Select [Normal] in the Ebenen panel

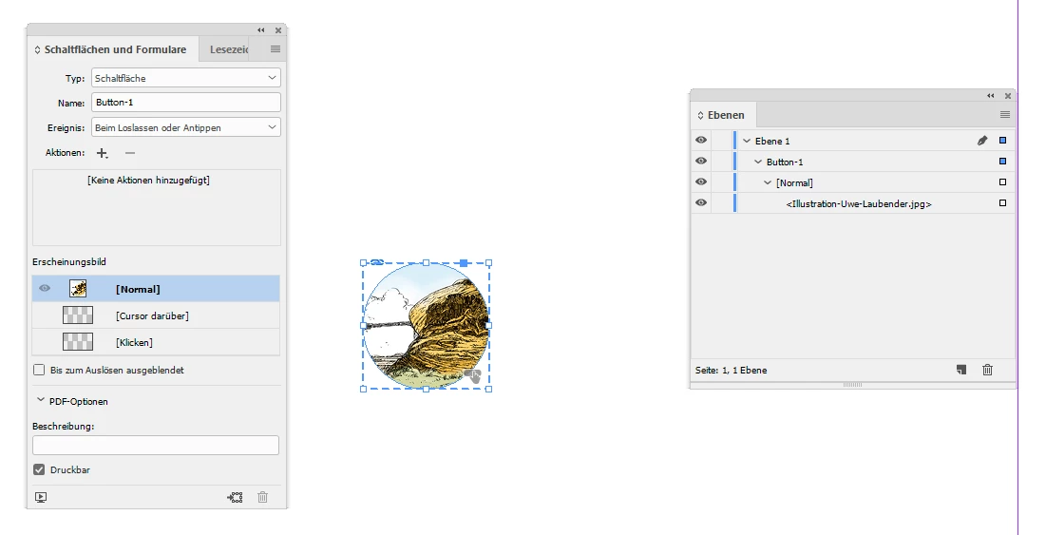[x=794, y=182]
